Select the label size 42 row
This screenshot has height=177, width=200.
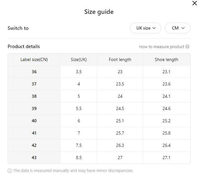pos(34,145)
